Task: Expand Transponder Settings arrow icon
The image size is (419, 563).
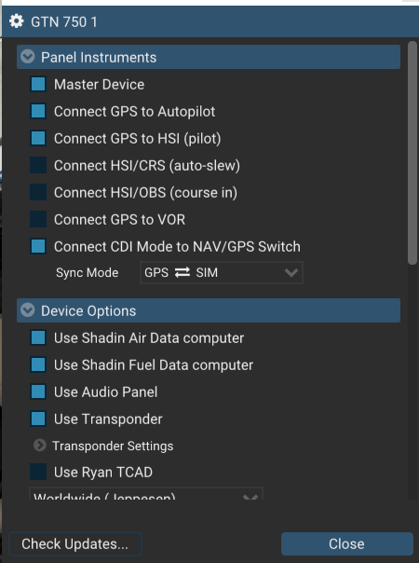Action: coord(39,446)
